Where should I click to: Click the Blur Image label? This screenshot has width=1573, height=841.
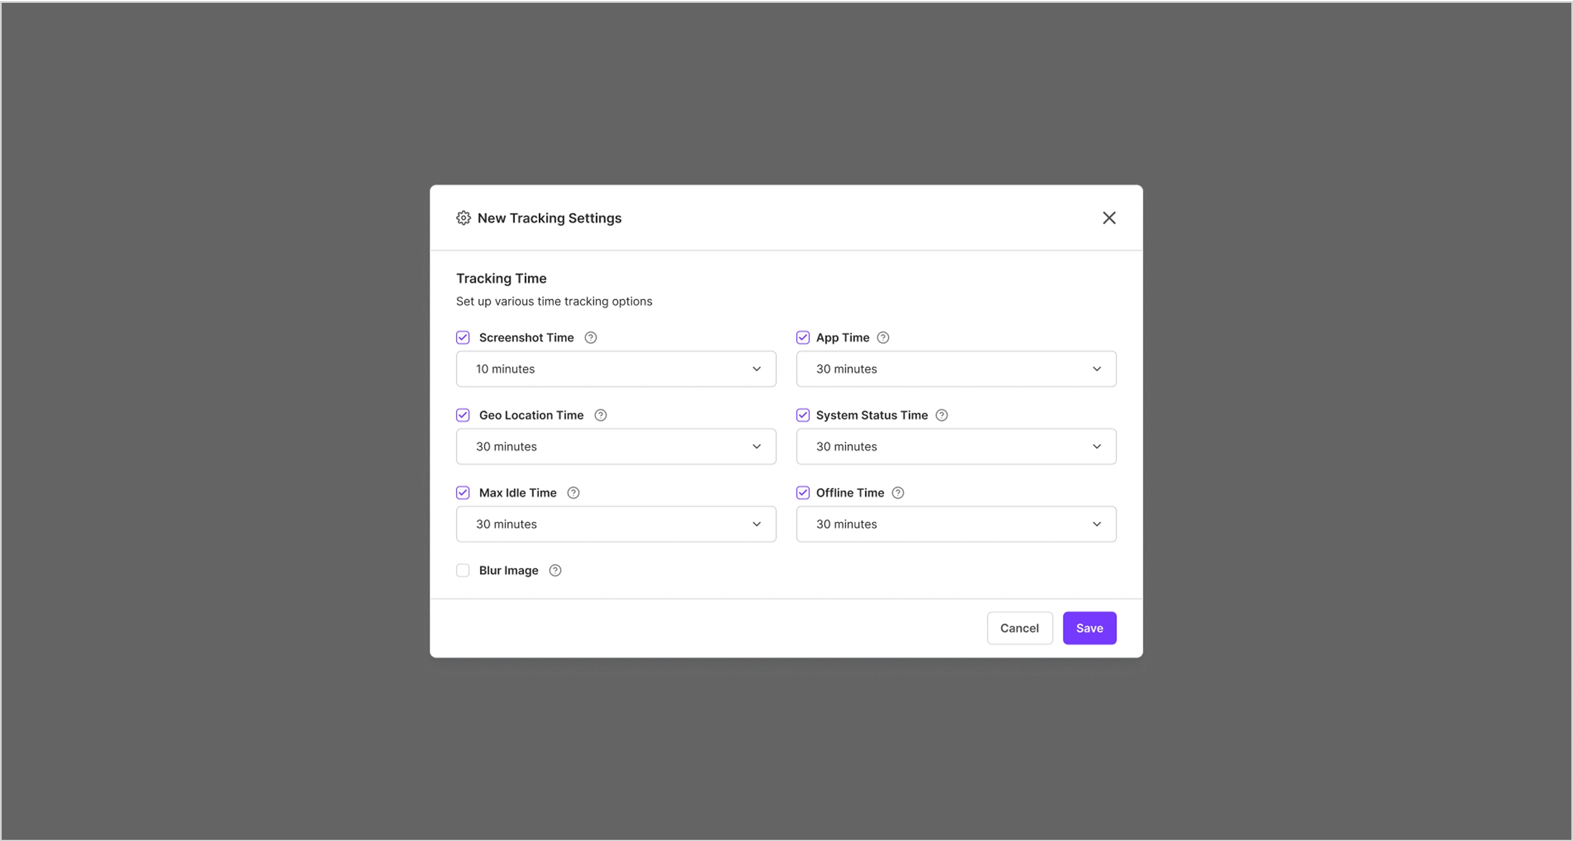click(x=509, y=570)
